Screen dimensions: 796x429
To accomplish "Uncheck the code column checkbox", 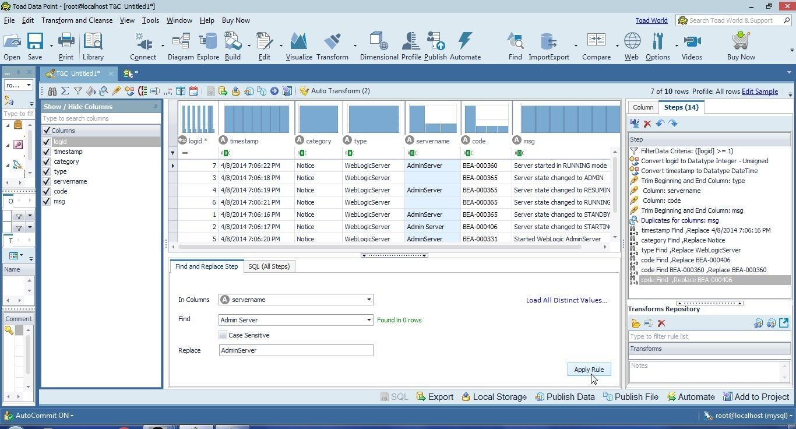I will point(47,191).
